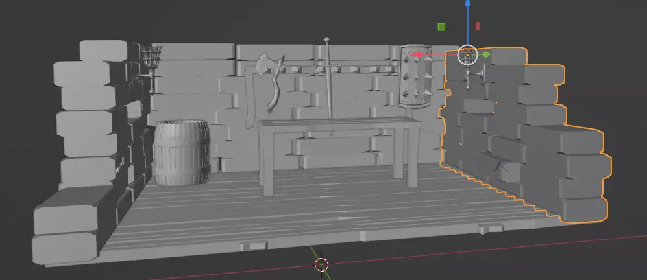Click the green Y-axis gizmo arrow tip
This screenshot has width=647, height=280.
coord(487,54)
